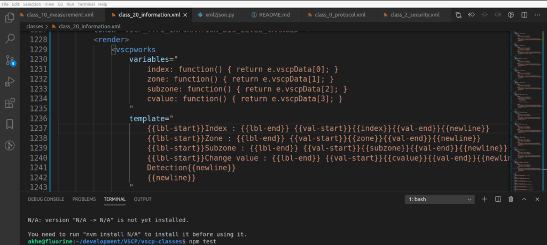The width and height of the screenshot is (547, 245).
Task: Click Detection{{newline}} text on line 1241
Action: [192, 168]
